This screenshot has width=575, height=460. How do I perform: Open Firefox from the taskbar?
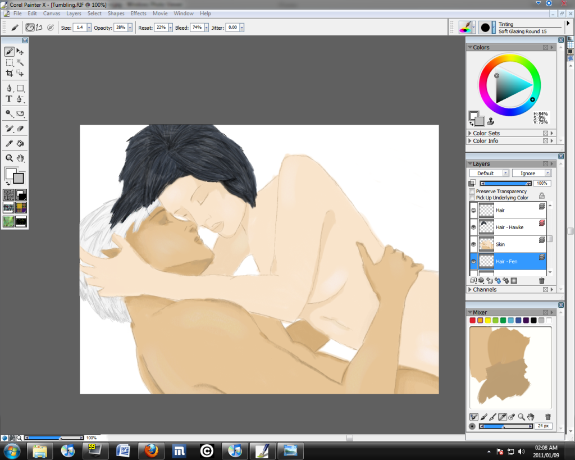point(151,450)
